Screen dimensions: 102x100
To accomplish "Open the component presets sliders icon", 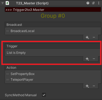I will point(93,3).
